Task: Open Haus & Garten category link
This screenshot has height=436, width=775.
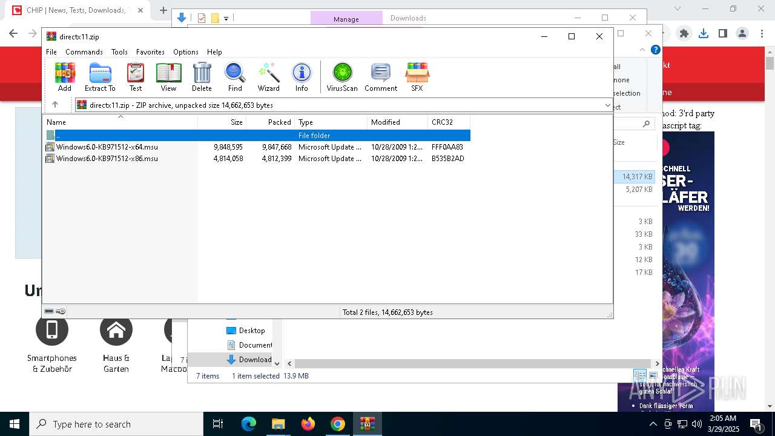Action: [x=116, y=344]
